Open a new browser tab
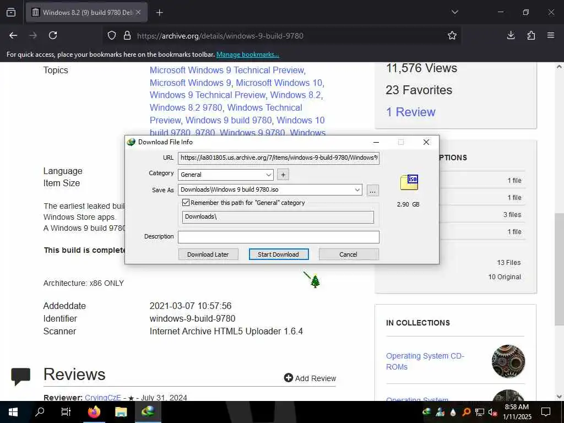This screenshot has width=564, height=423. (x=159, y=13)
